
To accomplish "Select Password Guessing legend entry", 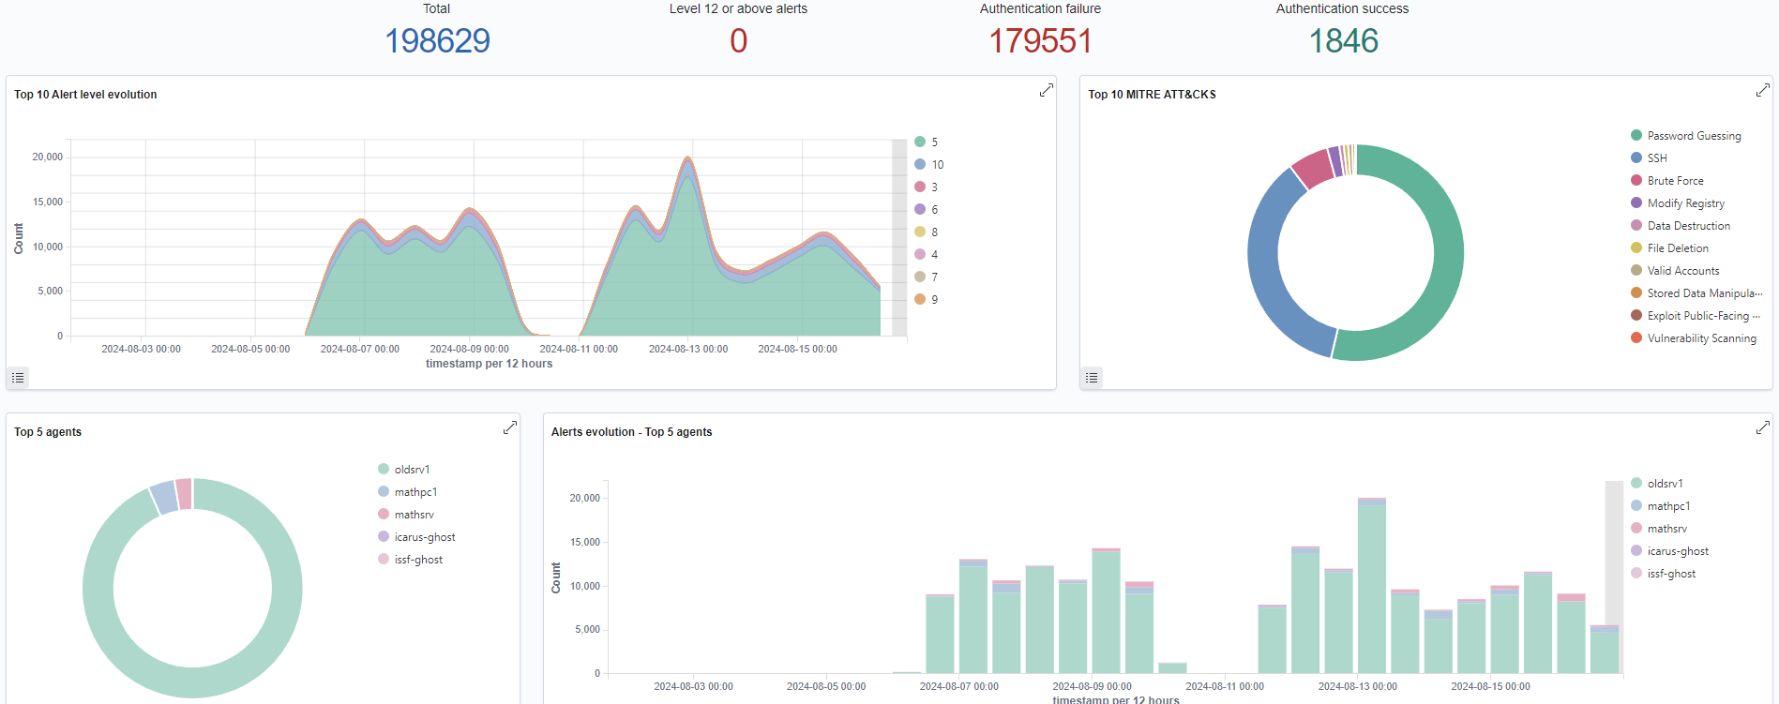I will pos(1686,136).
